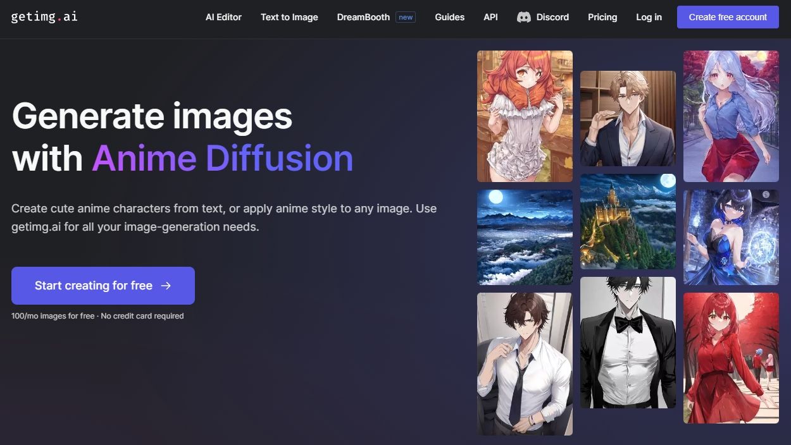Open orange-haired girl in white dress image

point(525,116)
